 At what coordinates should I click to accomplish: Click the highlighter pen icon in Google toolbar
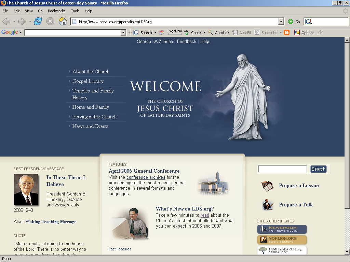pyautogui.click(x=320, y=32)
